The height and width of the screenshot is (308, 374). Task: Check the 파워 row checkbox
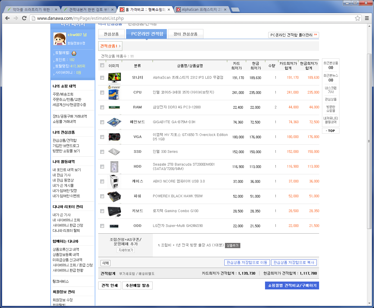click(x=102, y=196)
